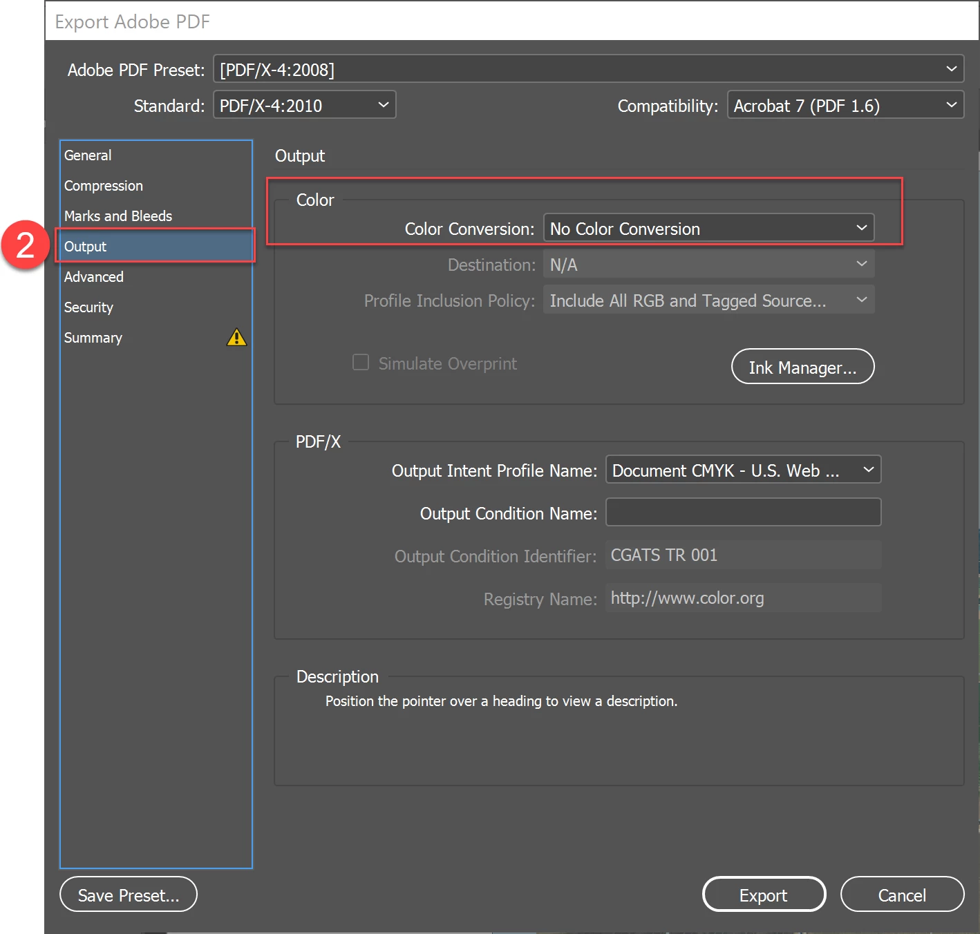Image resolution: width=980 pixels, height=934 pixels.
Task: Click the PDF/X group label
Action: click(x=318, y=442)
